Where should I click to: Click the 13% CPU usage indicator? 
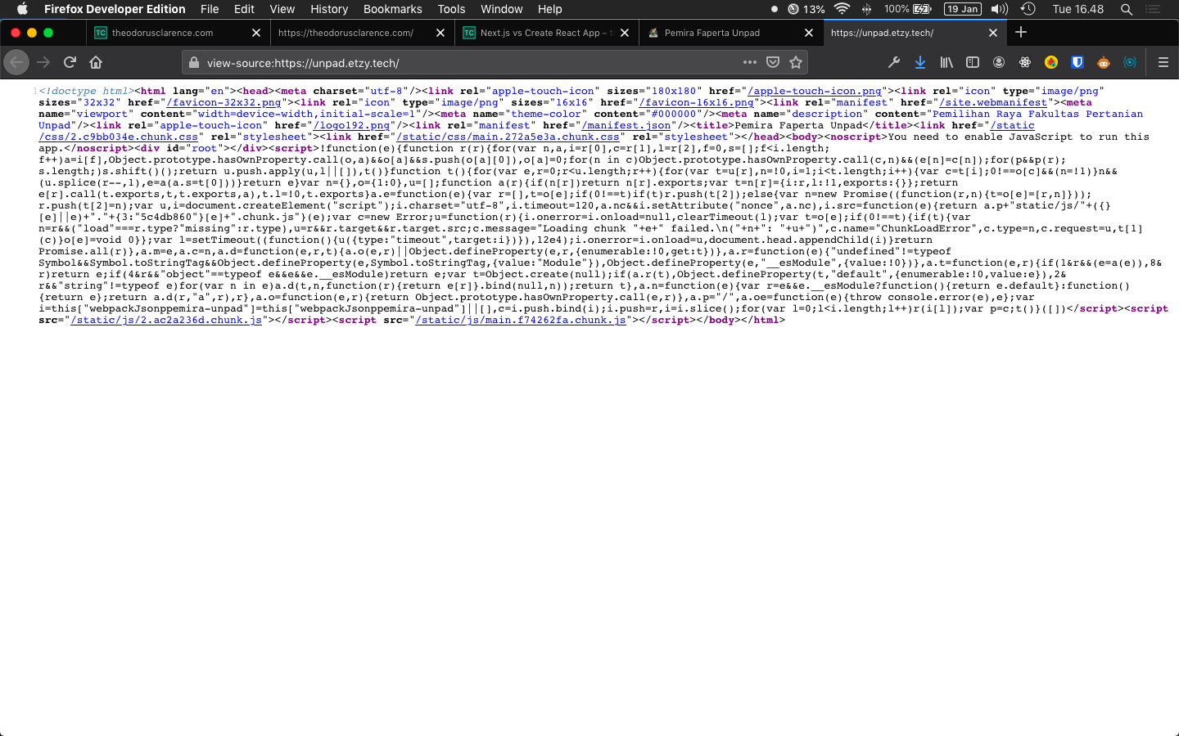[806, 9]
